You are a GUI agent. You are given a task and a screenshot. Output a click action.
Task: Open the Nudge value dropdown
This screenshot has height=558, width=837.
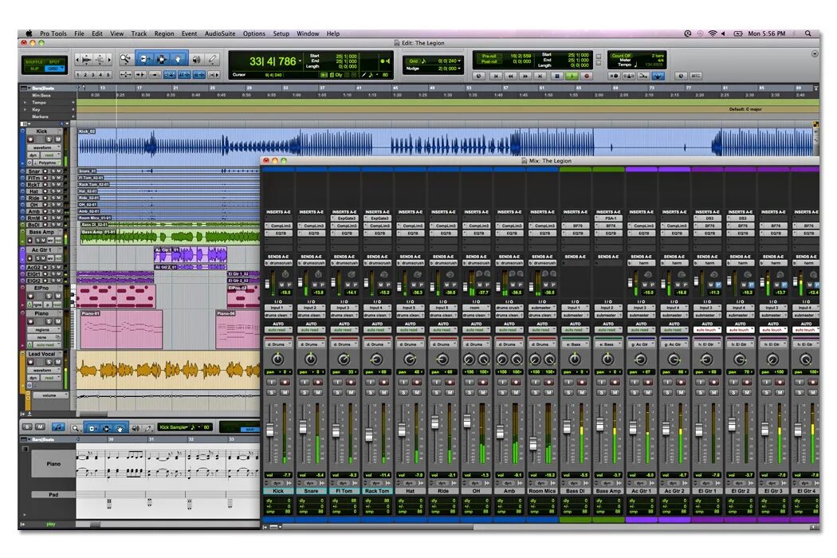458,69
